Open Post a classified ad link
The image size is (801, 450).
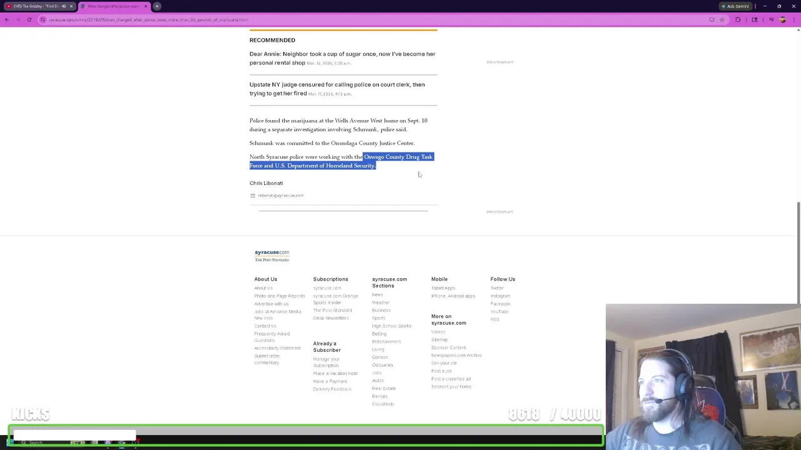[x=451, y=379]
